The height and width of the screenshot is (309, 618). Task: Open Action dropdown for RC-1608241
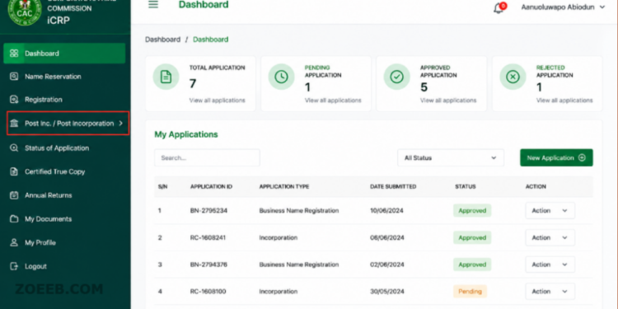(550, 237)
